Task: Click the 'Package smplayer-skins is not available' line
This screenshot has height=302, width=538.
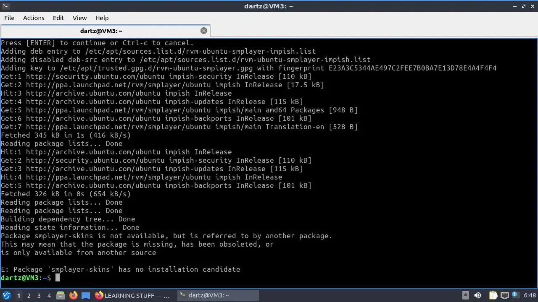Action: 167,236
